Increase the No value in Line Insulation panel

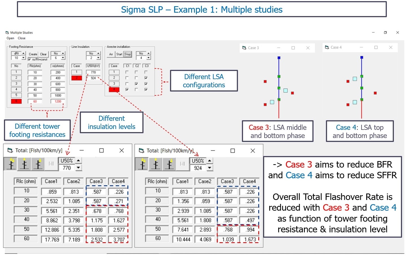98,53
